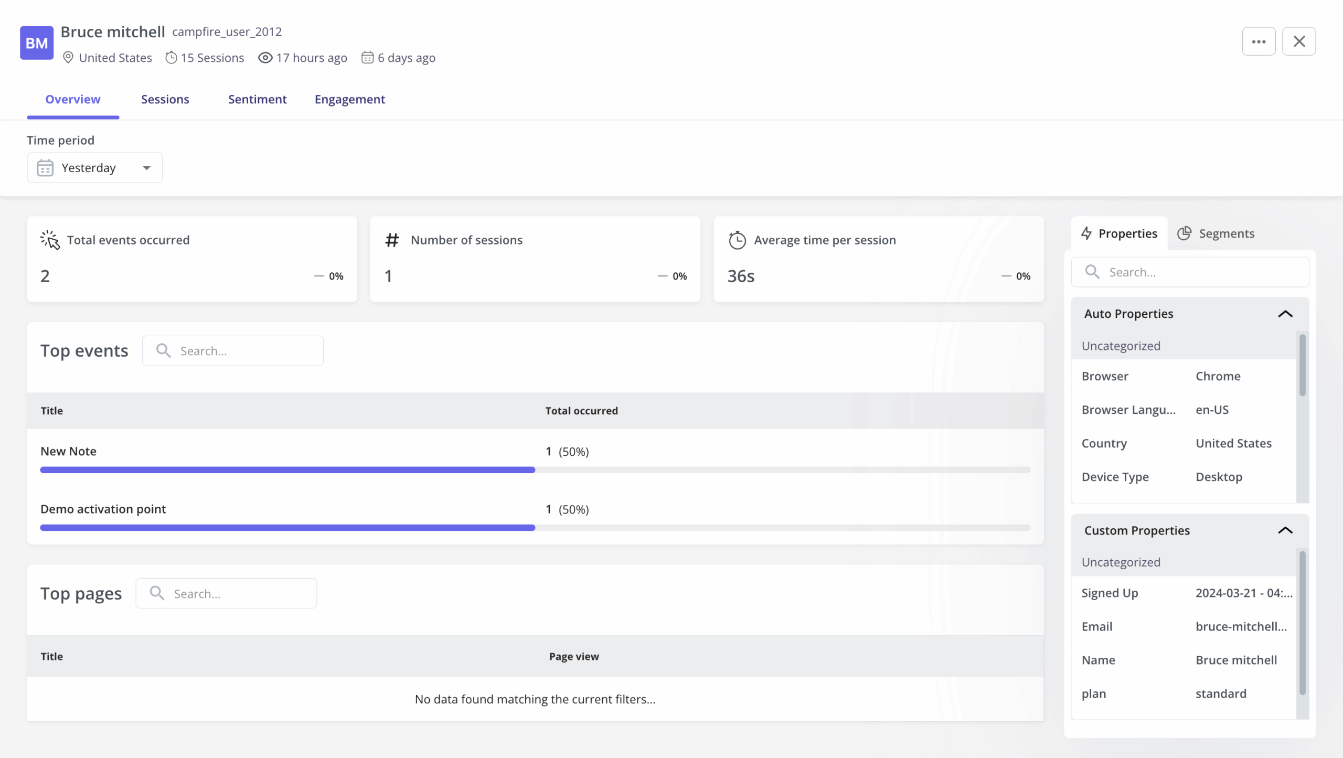Click the eye icon next to 17 hours ago
The height and width of the screenshot is (758, 1343).
[265, 58]
